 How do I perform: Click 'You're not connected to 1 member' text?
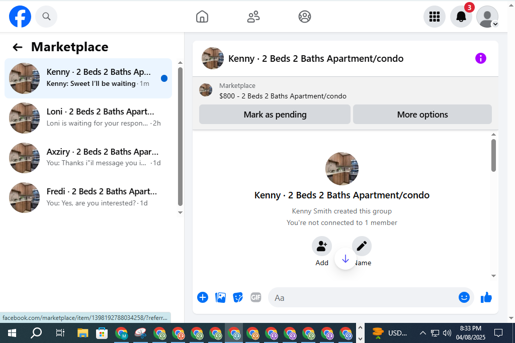[x=341, y=222]
